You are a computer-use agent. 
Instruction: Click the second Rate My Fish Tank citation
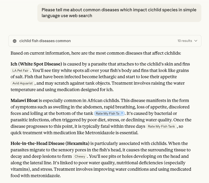click(x=161, y=126)
